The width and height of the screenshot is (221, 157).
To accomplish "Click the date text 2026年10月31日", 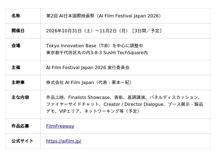I will (x=64, y=31).
